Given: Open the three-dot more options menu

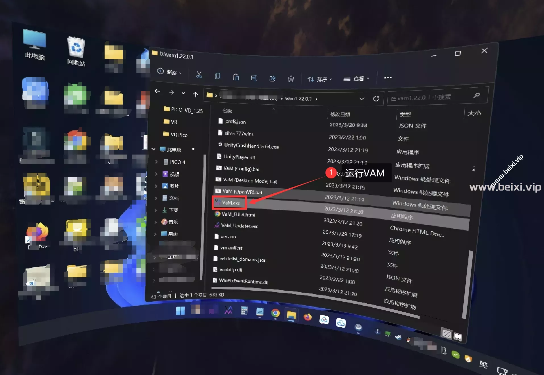Looking at the screenshot, I should click(x=388, y=78).
